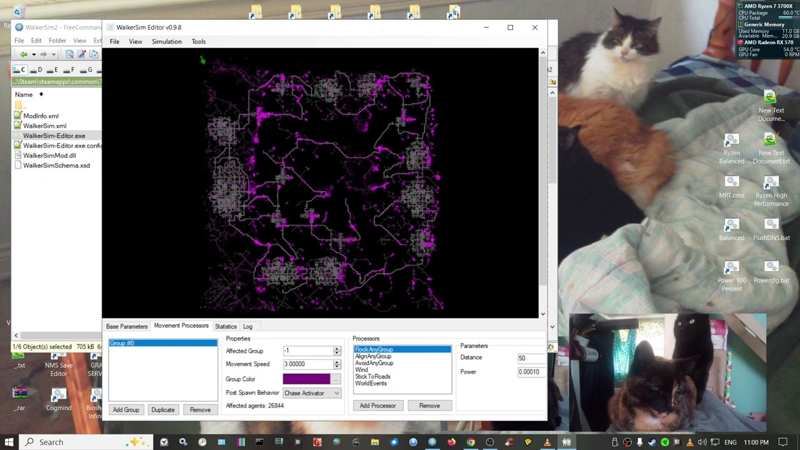Image resolution: width=800 pixels, height=450 pixels.
Task: Open the notification center icon
Action: (782, 442)
